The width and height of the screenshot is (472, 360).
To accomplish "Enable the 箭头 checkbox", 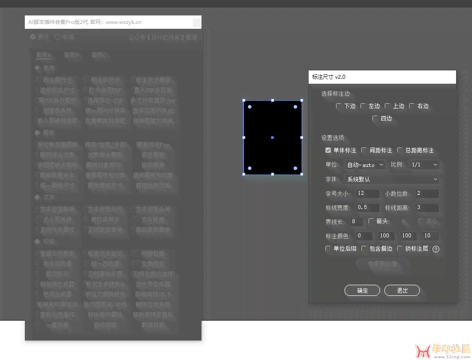I will coord(371,221).
